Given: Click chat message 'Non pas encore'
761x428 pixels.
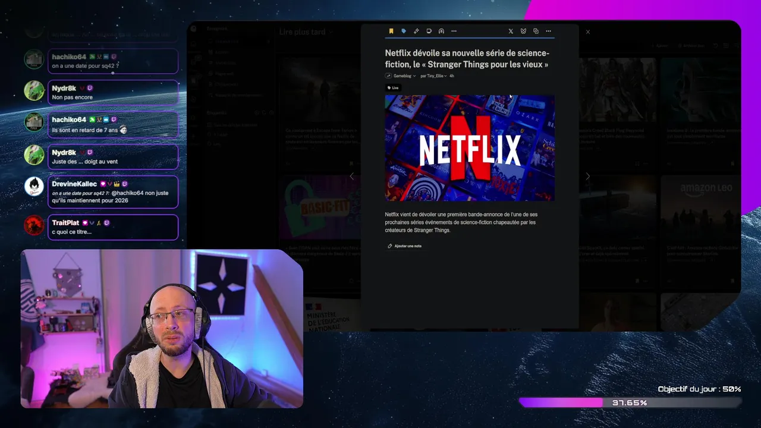Looking at the screenshot, I should coord(72,97).
